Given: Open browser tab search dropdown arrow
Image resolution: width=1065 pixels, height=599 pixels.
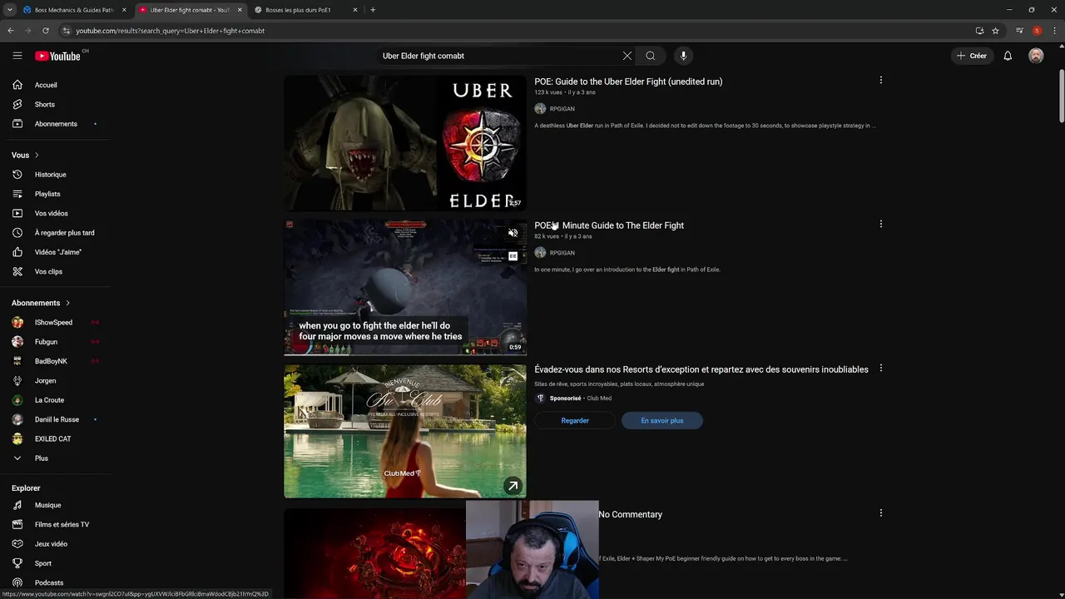Looking at the screenshot, I should click(9, 10).
